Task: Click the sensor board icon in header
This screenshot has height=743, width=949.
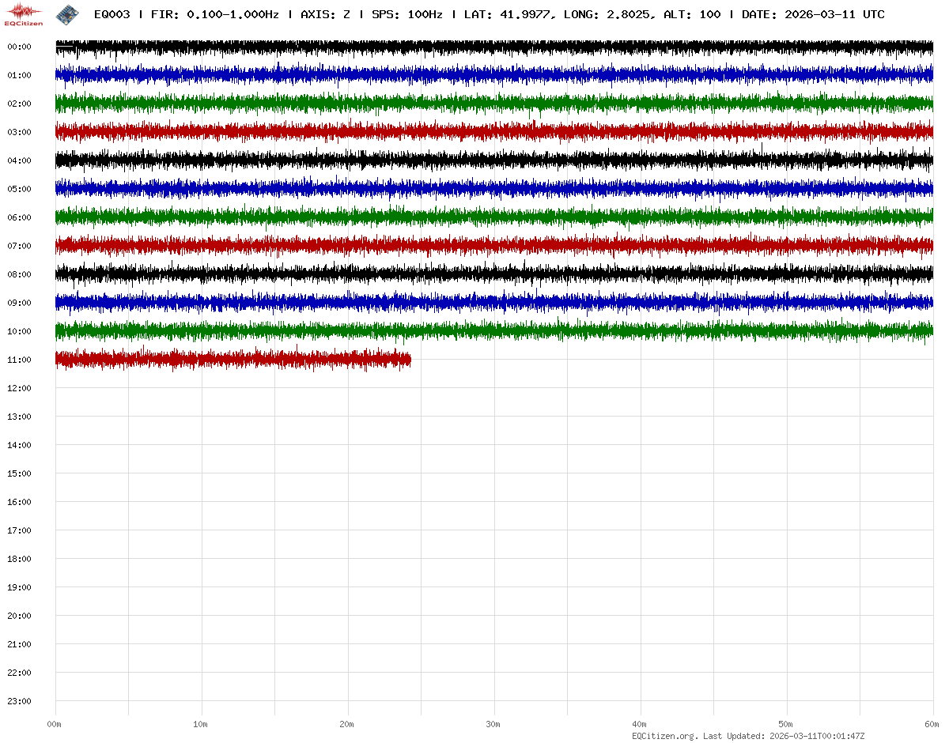Action: click(x=67, y=14)
